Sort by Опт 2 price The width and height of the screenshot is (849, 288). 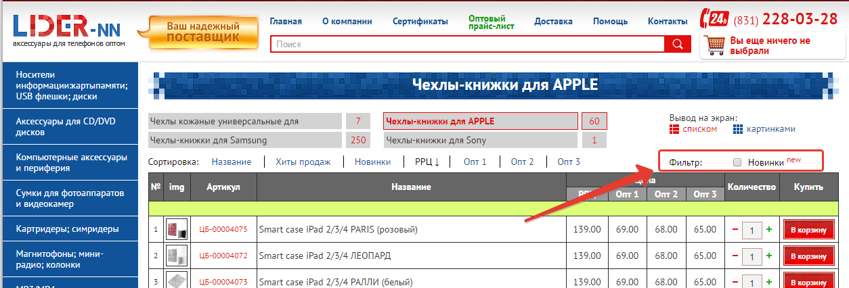tap(522, 162)
